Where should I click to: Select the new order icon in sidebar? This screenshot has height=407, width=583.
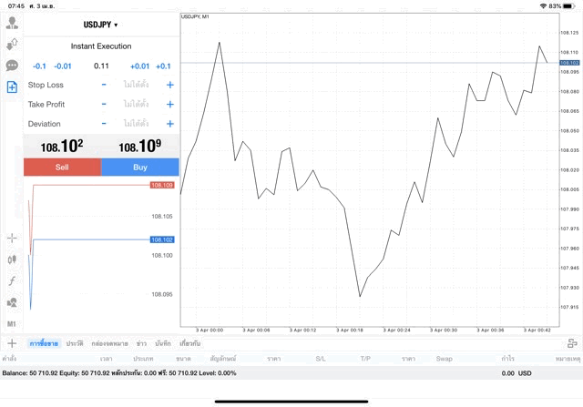pyautogui.click(x=12, y=87)
